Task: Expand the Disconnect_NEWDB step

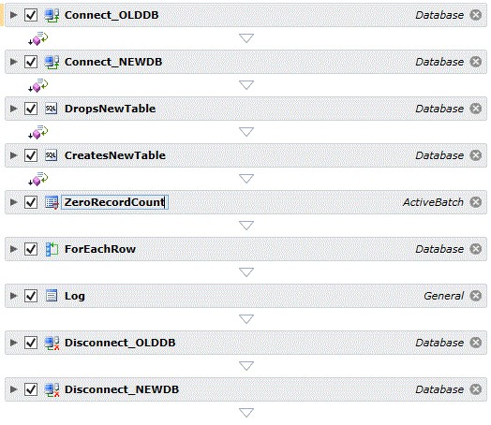Action: pos(13,389)
